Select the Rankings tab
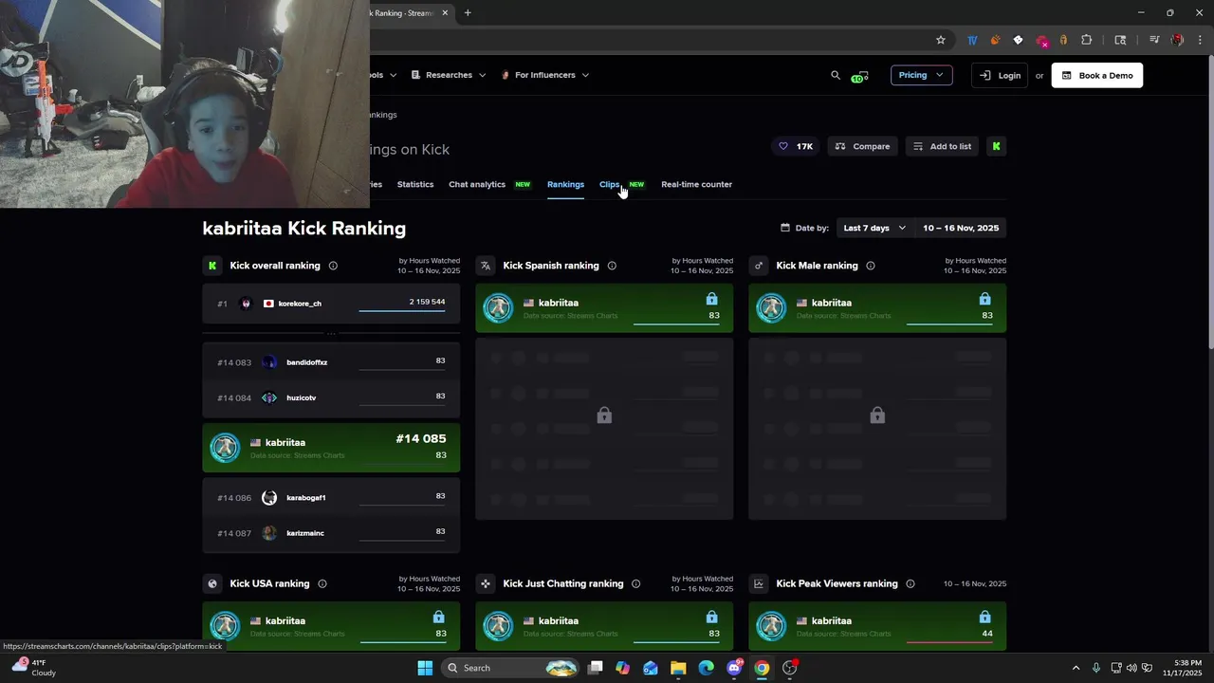Image resolution: width=1214 pixels, height=683 pixels. [x=565, y=184]
